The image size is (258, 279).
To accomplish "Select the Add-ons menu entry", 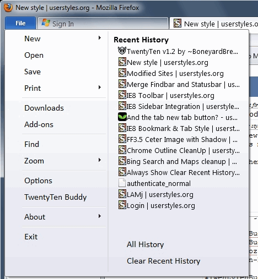I will (39, 124).
